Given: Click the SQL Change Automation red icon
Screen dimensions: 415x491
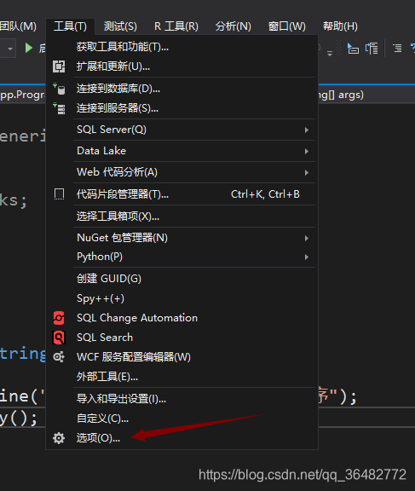Looking at the screenshot, I should (59, 318).
